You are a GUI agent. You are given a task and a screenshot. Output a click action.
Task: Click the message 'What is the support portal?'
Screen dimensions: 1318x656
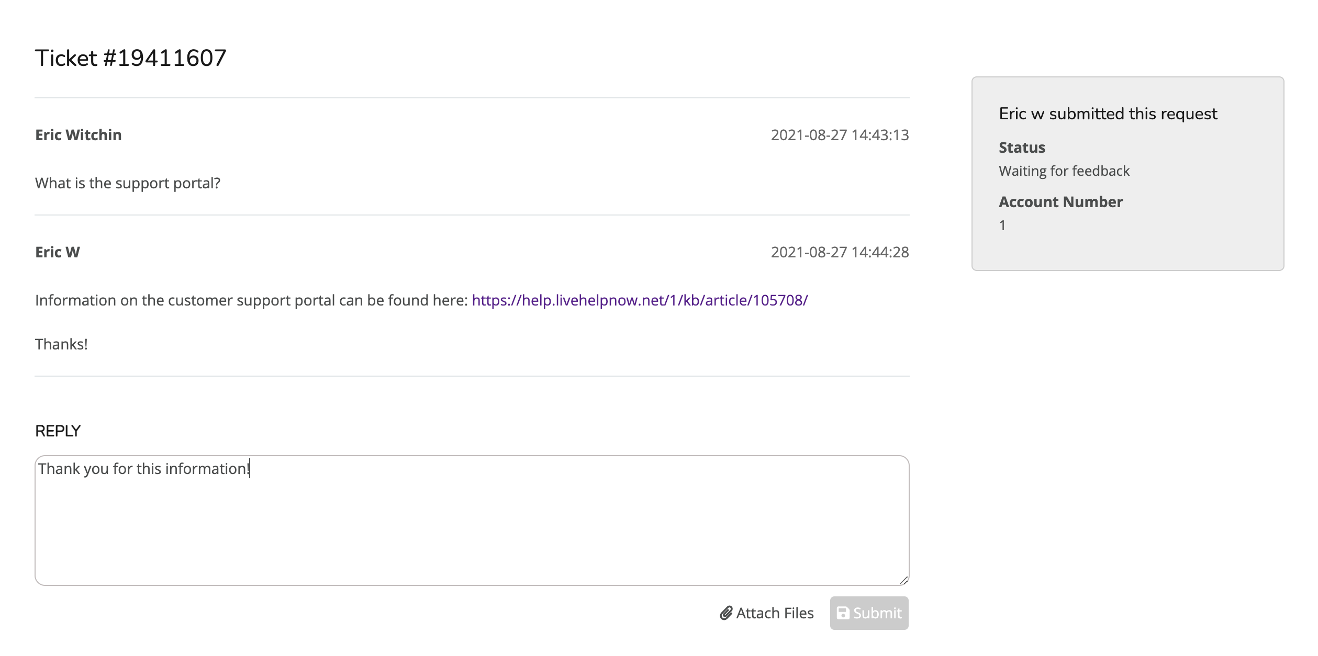(128, 183)
